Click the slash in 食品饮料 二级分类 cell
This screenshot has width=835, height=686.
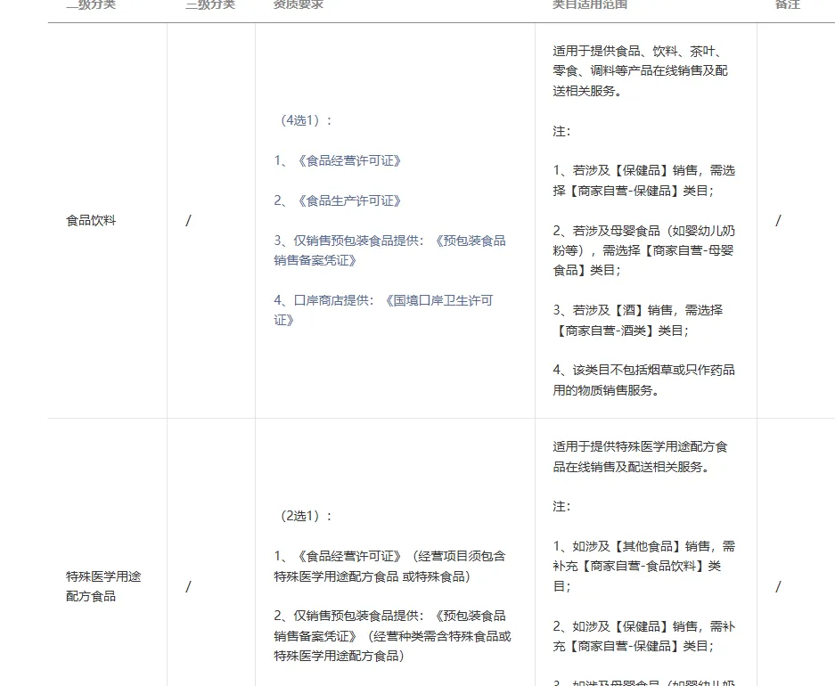tap(189, 220)
